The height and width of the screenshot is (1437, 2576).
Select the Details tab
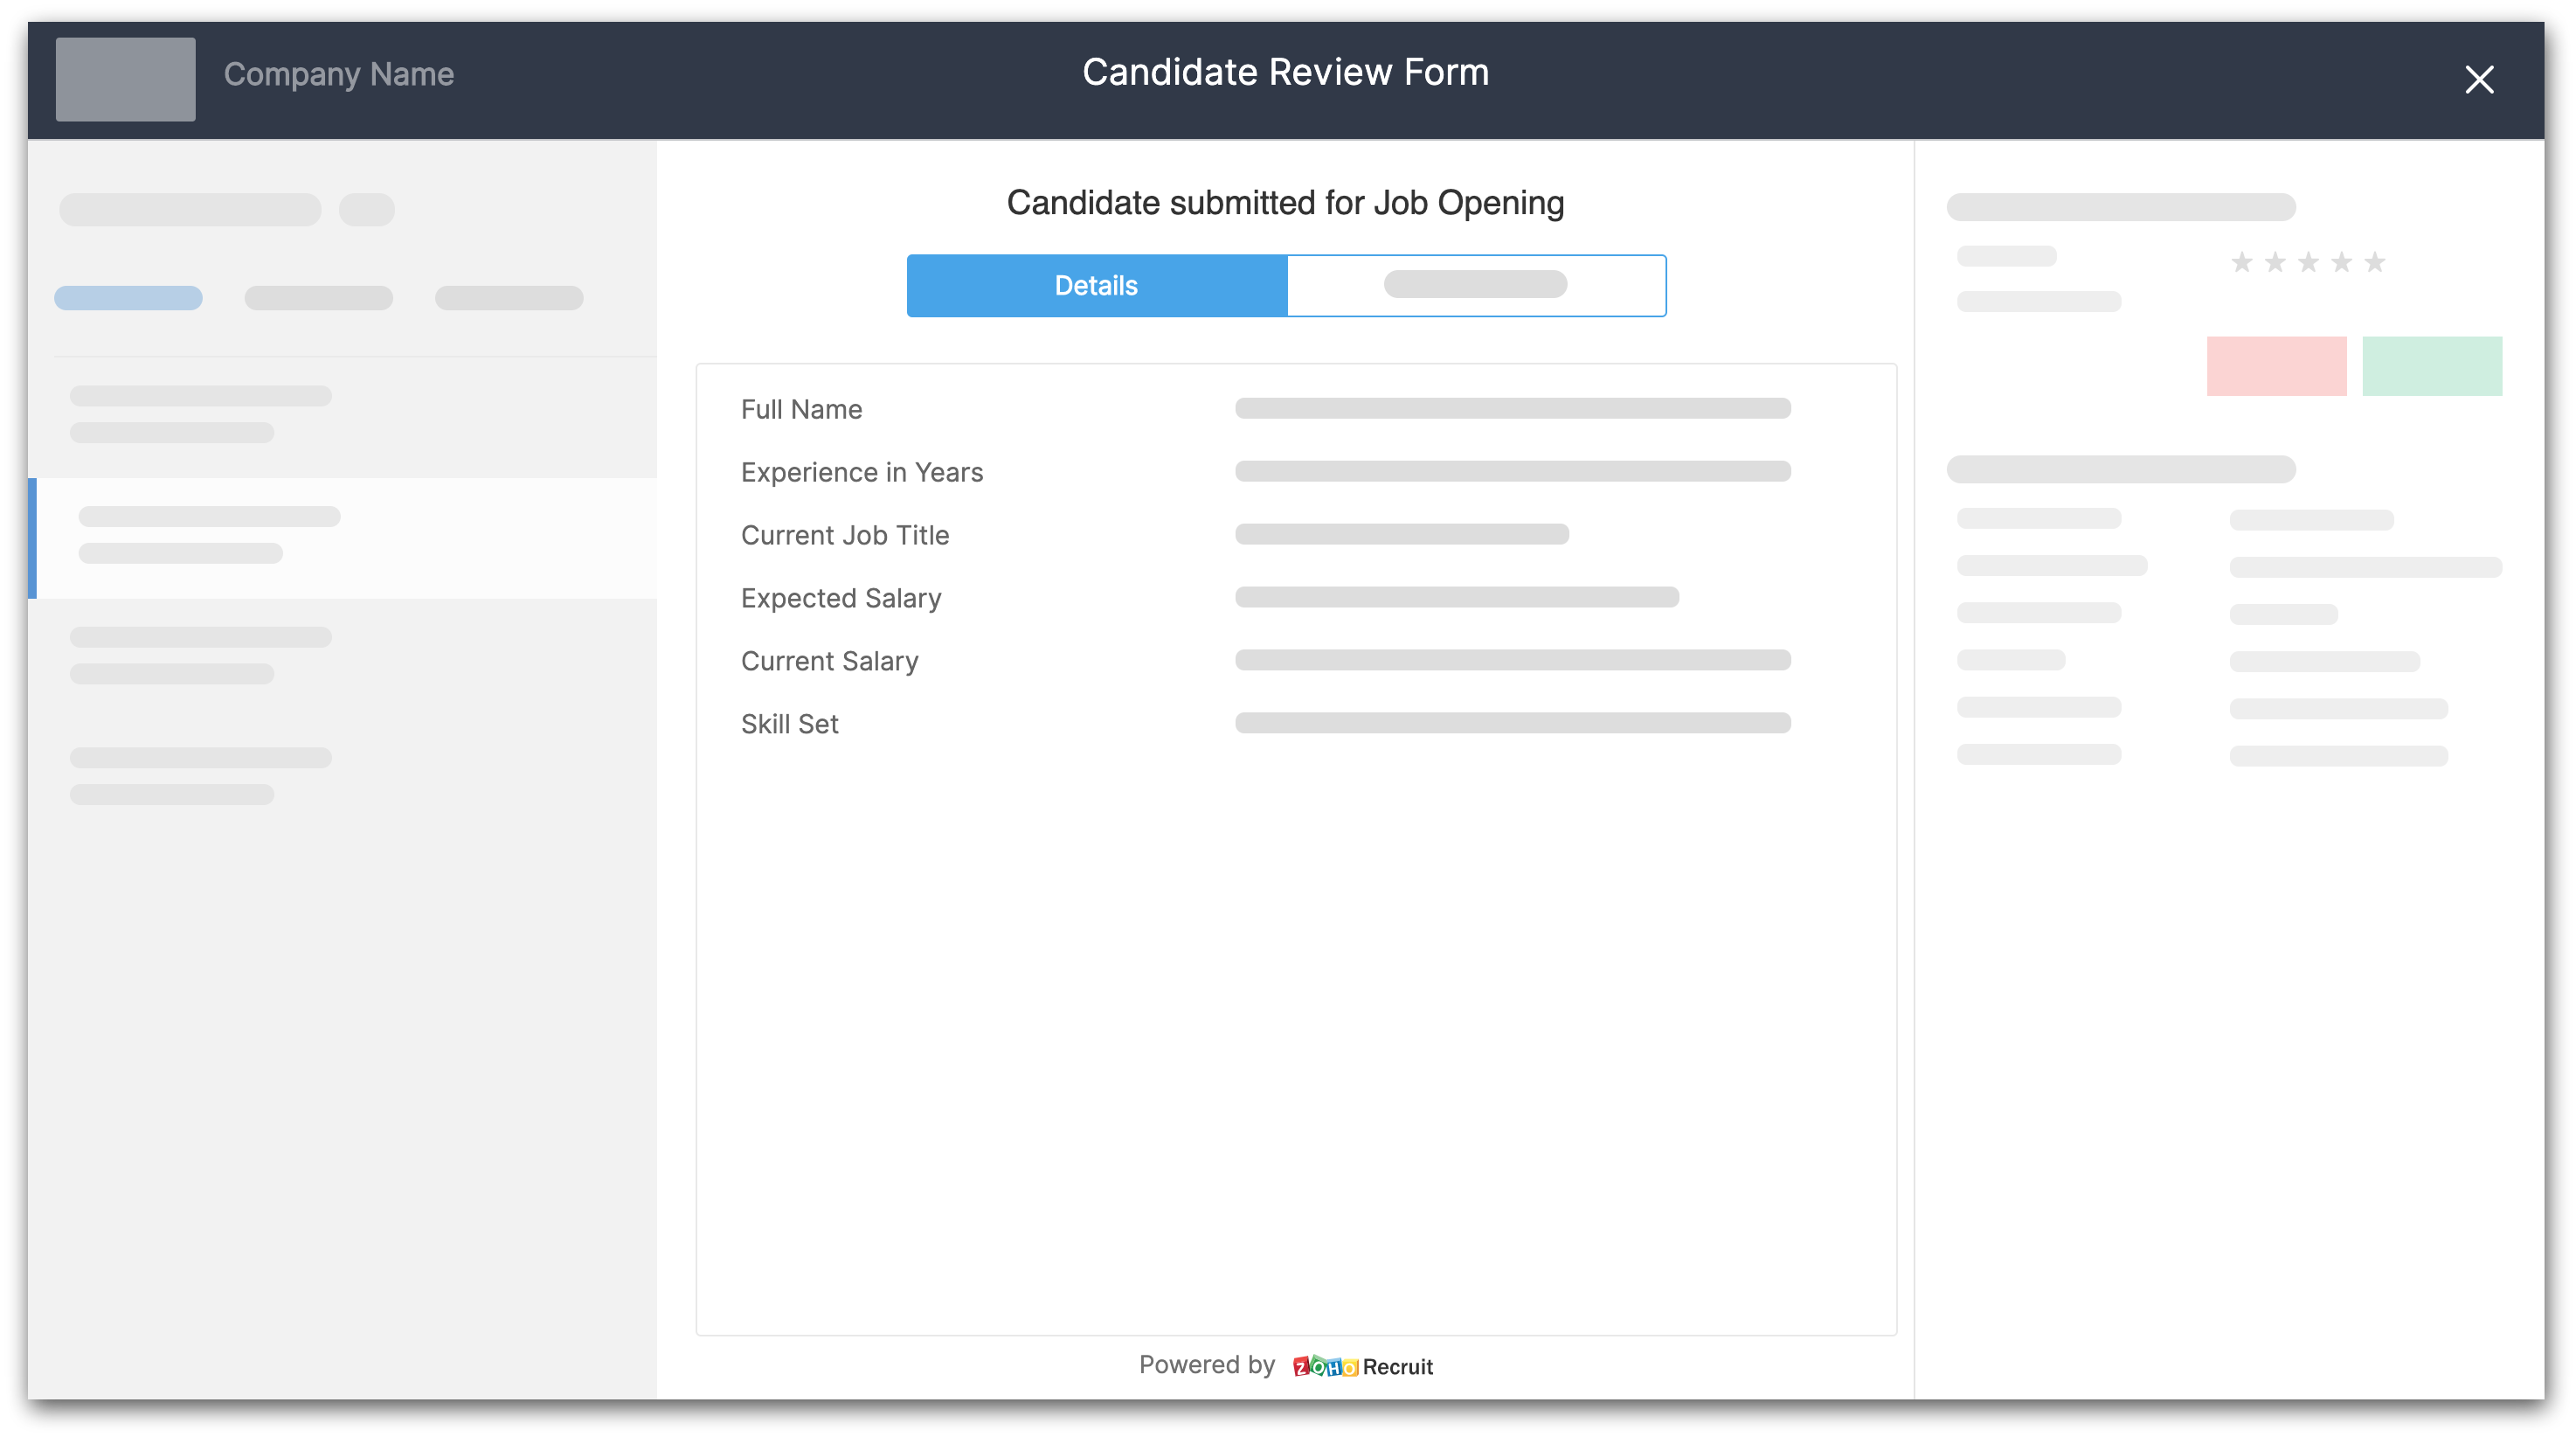1096,286
